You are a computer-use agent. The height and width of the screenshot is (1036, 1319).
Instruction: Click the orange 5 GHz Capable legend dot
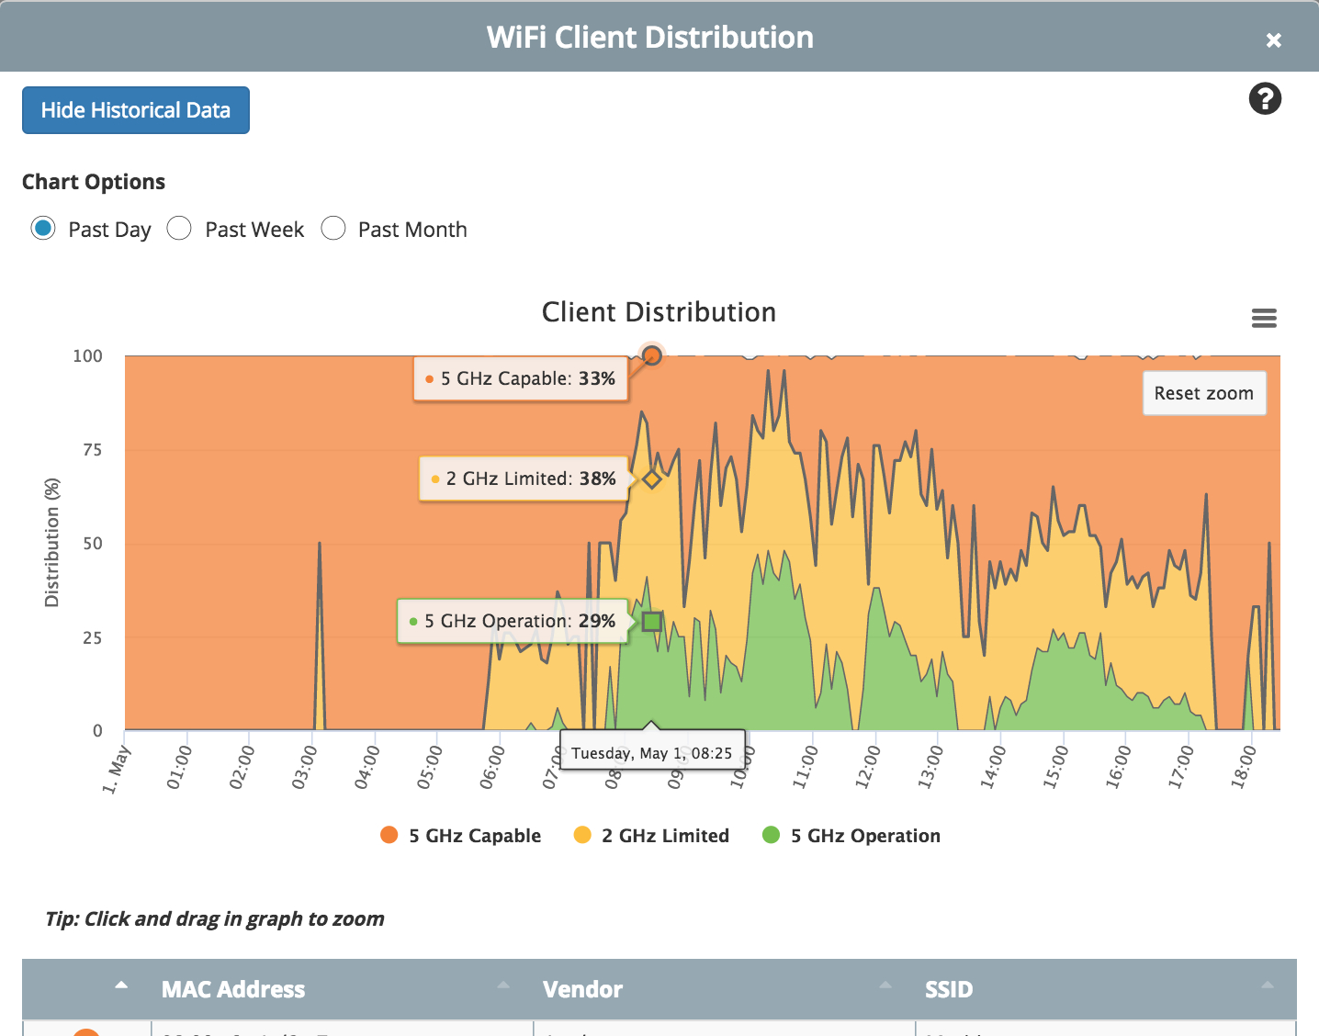point(389,835)
